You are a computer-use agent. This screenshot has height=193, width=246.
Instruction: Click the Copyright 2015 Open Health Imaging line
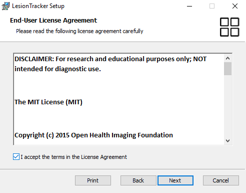tap(93, 135)
